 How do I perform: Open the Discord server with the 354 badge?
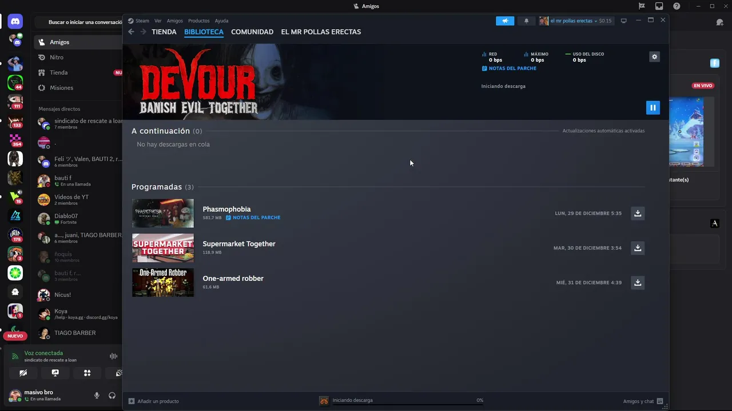15,140
